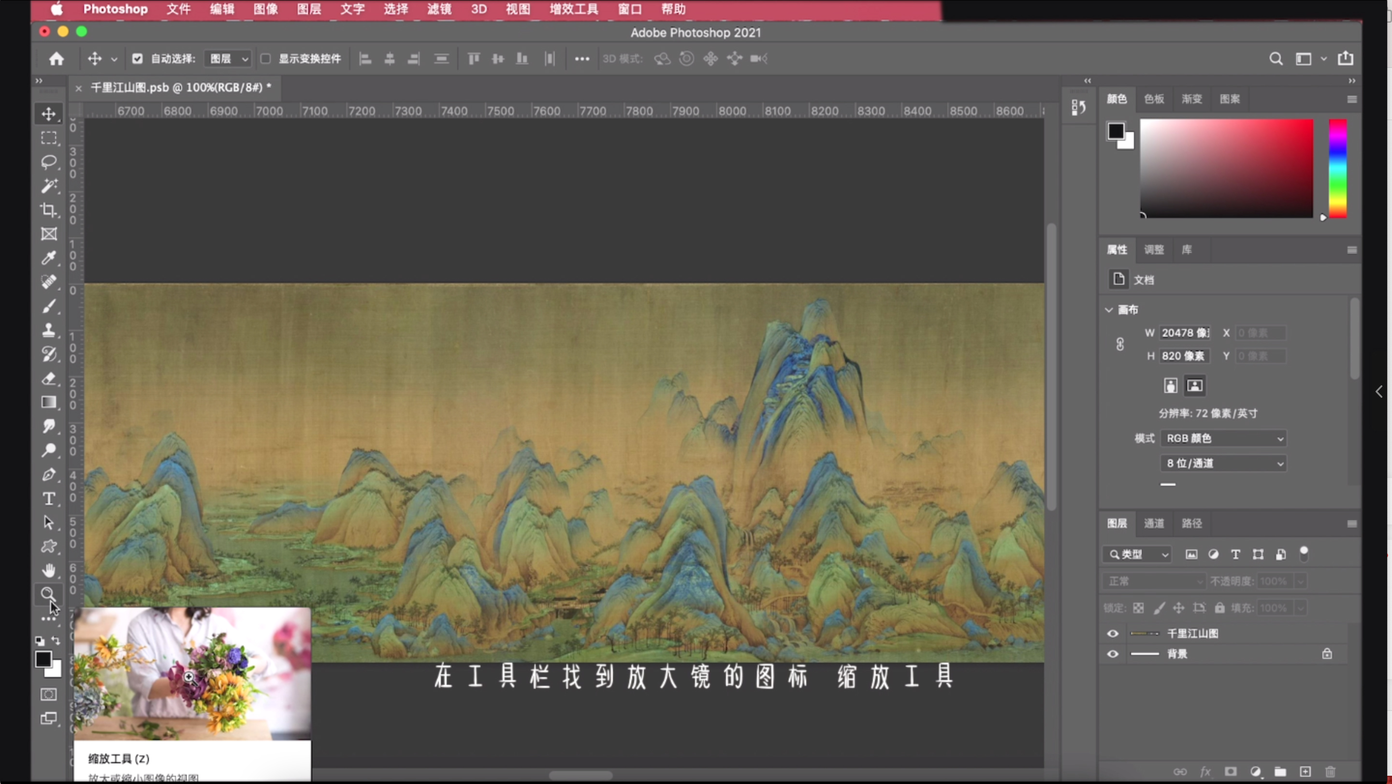Select the Clone Stamp tool

click(49, 330)
